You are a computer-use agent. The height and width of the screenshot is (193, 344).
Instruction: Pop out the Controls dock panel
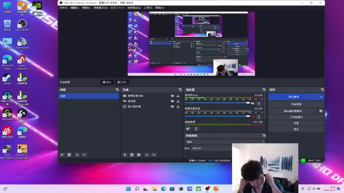322,90
